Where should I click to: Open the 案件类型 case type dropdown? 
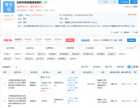click(x=97, y=67)
